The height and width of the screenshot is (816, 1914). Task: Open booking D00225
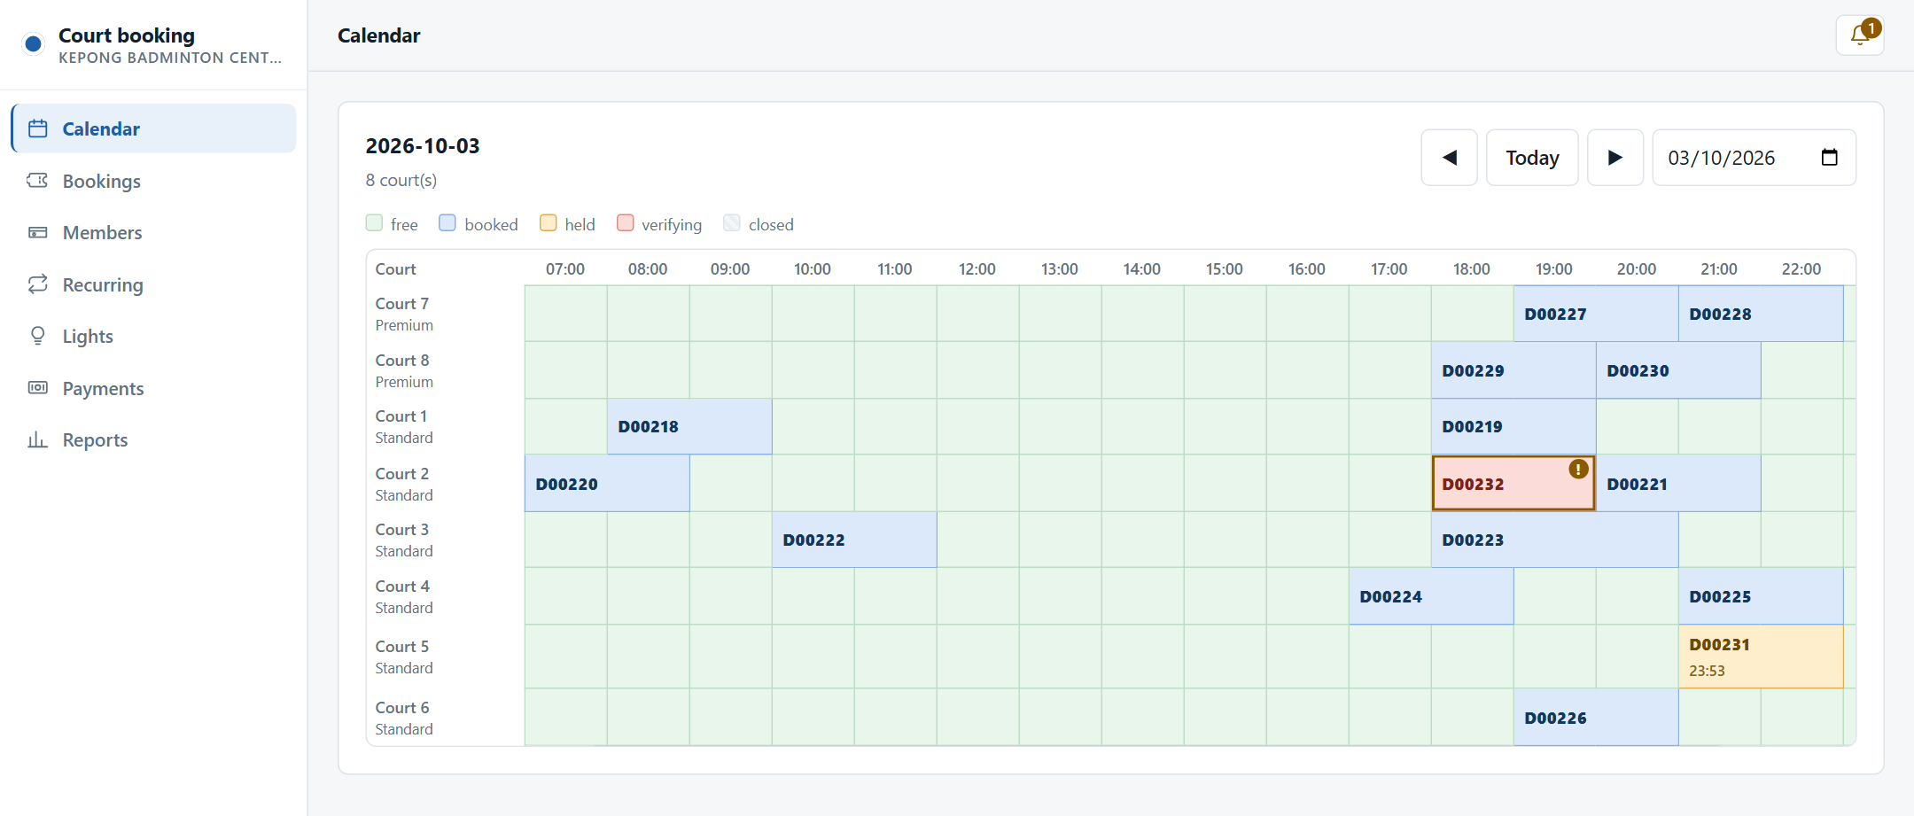tap(1761, 596)
